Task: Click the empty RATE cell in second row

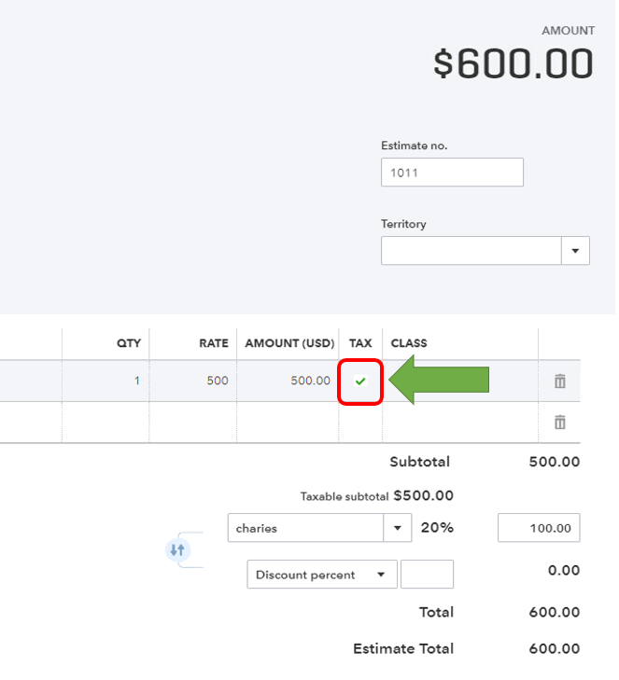Action: coord(192,423)
